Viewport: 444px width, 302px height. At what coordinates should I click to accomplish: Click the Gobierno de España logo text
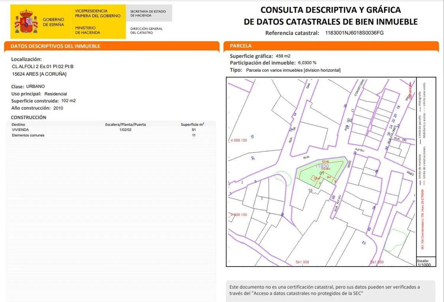(53, 22)
